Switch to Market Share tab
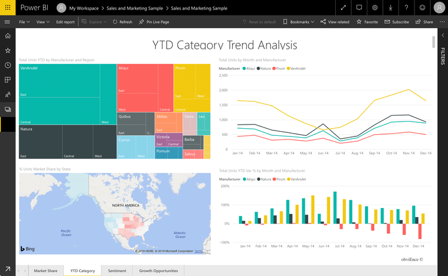448x276 pixels. coord(46,271)
